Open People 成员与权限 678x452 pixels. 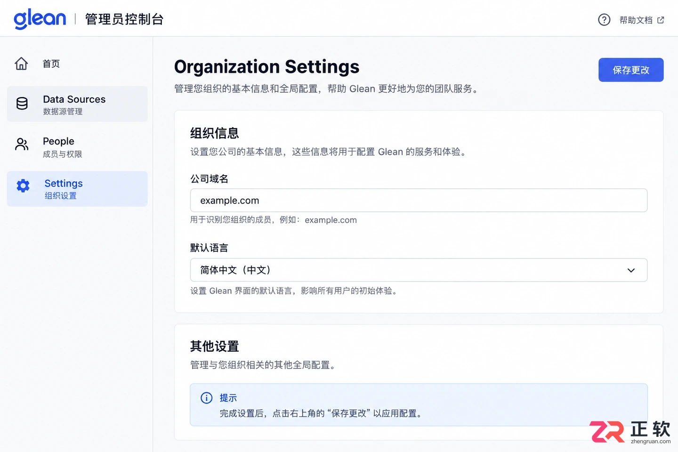coord(77,147)
